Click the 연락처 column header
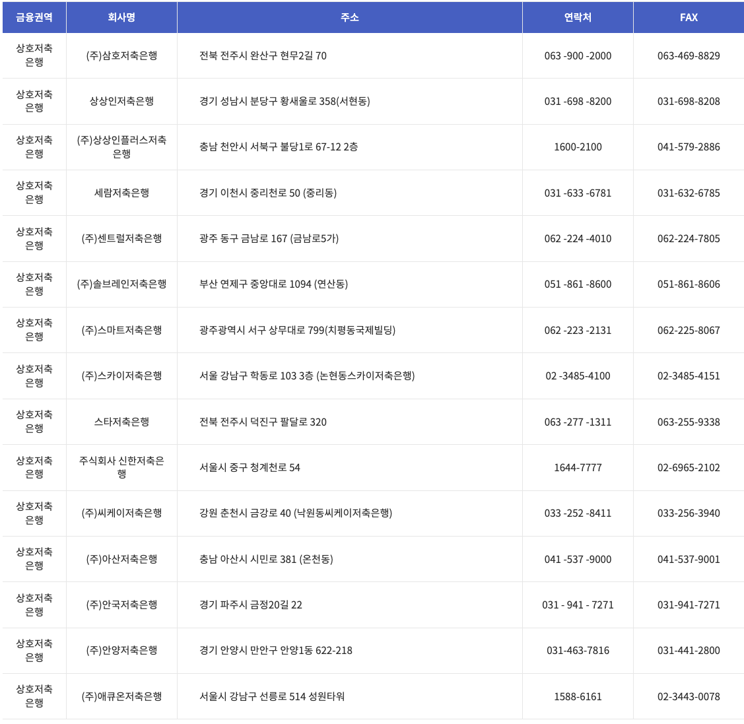The width and height of the screenshot is (744, 724). tap(578, 18)
